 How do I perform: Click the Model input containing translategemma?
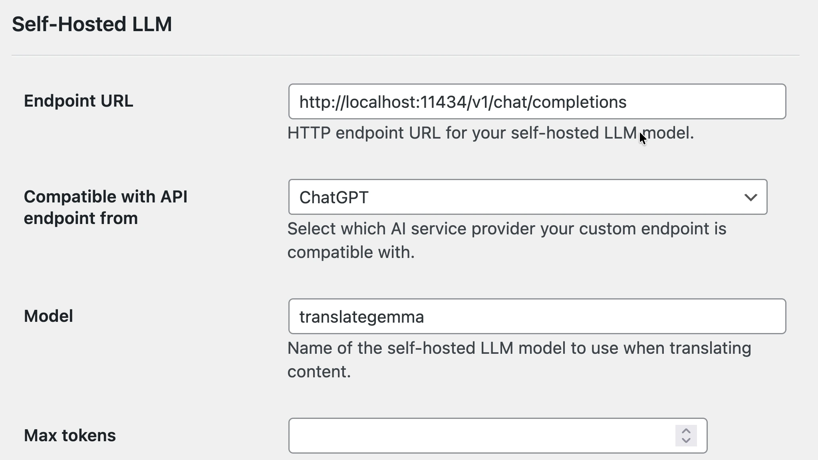click(537, 316)
